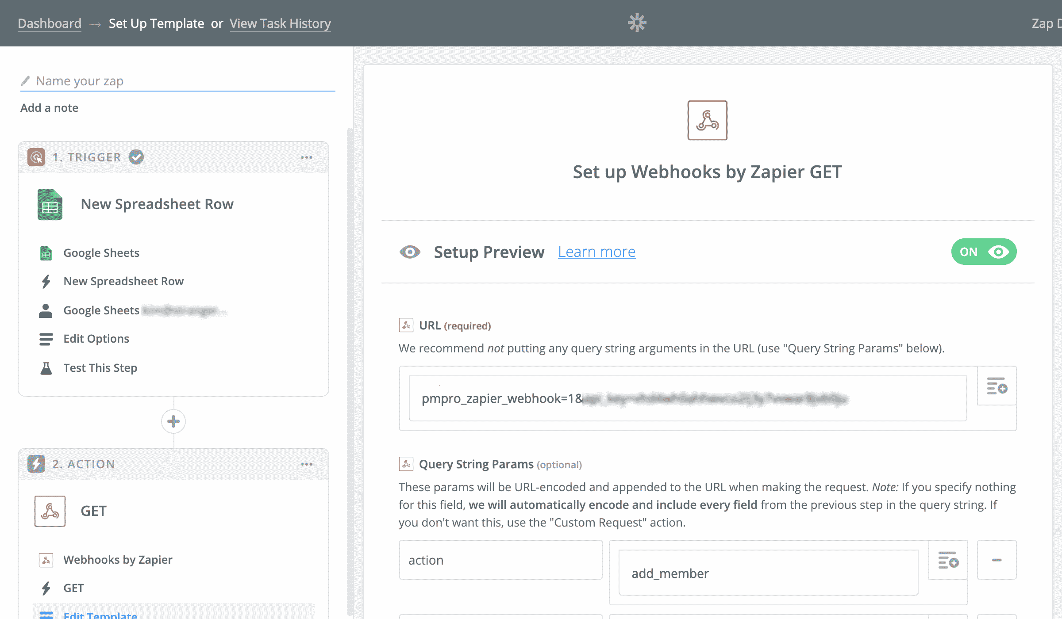
Task: Click the URL input with pmpro_zapier_webhook
Action: [688, 398]
